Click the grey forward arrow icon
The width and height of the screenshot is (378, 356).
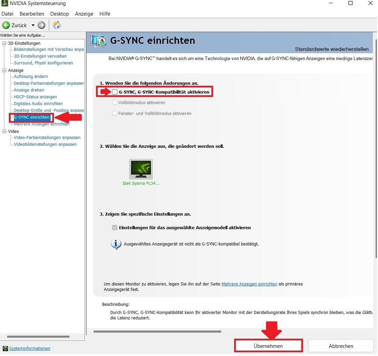[x=41, y=25]
